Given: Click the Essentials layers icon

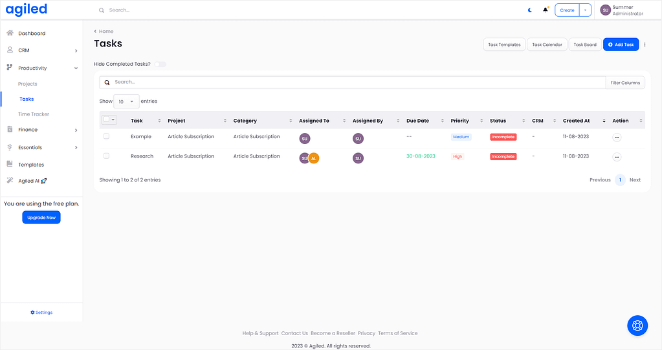Looking at the screenshot, I should click(x=10, y=147).
